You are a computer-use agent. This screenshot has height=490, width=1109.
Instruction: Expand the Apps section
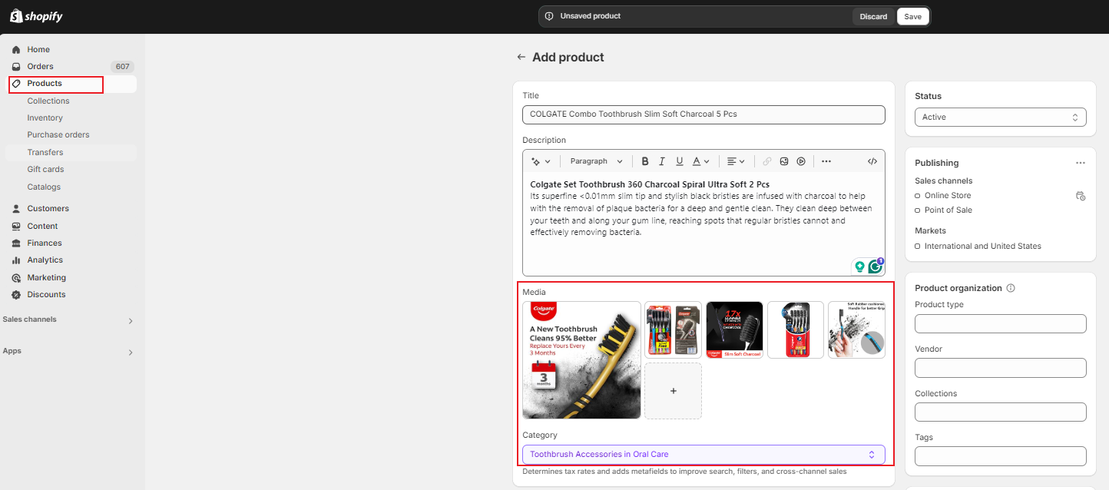(x=131, y=352)
